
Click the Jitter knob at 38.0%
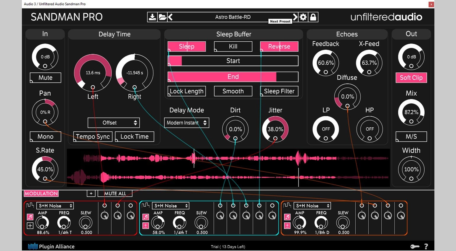click(275, 129)
